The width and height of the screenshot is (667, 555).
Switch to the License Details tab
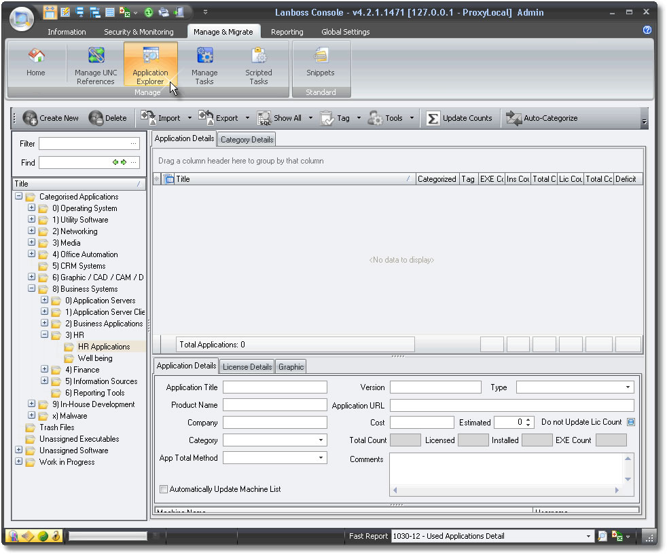click(x=247, y=367)
